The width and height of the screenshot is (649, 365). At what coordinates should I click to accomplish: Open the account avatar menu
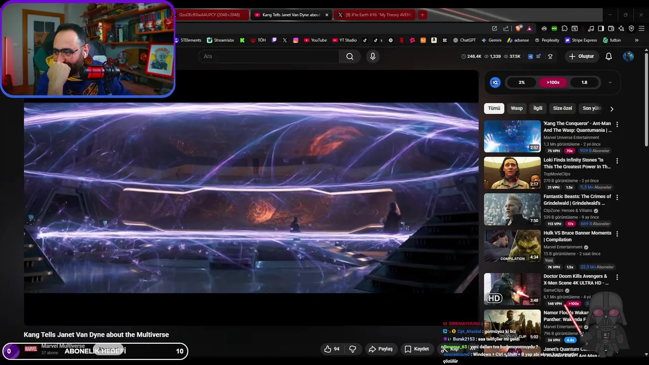[628, 56]
